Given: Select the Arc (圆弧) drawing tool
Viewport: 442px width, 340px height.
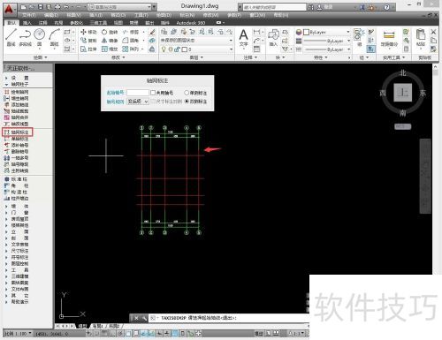Looking at the screenshot, I should point(54,37).
